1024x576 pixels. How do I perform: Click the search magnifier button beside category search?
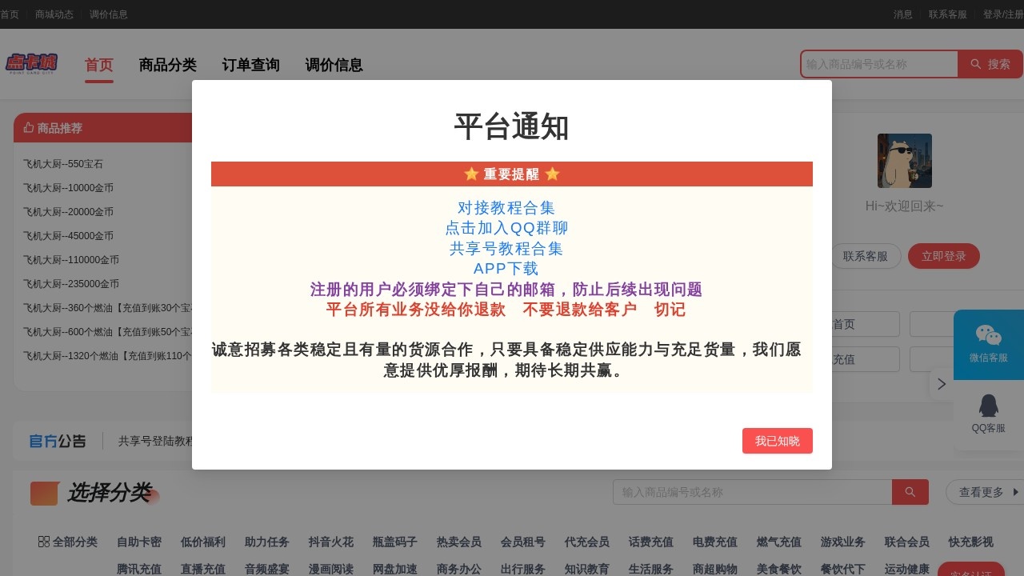(910, 492)
